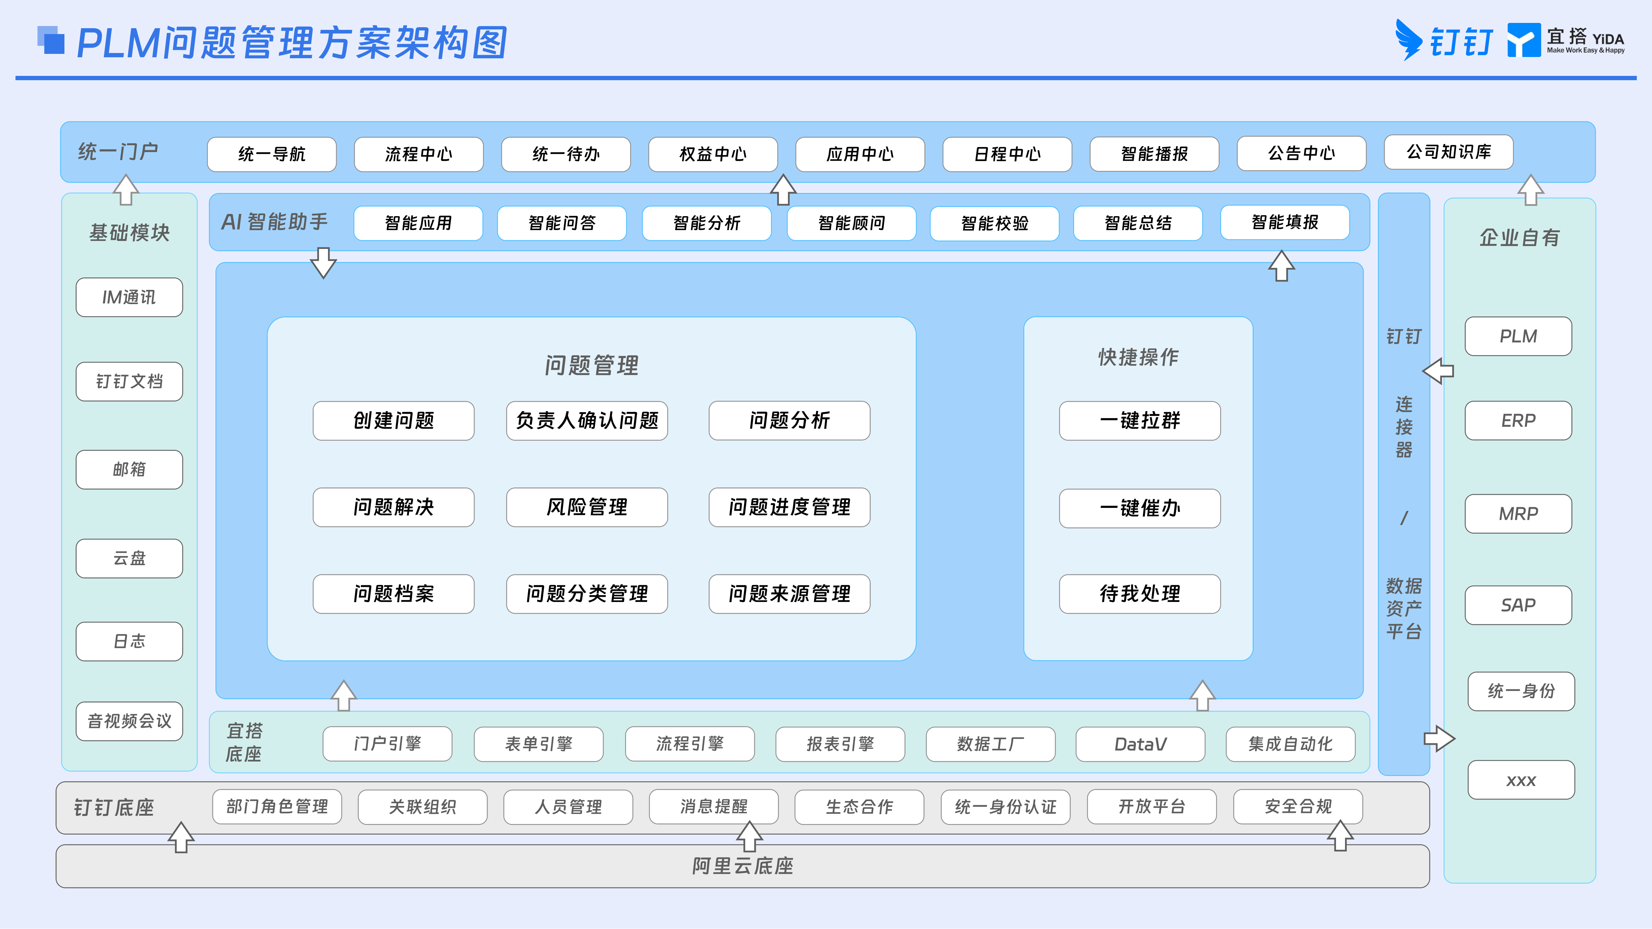
Task: Select the 钉钉文档 module box
Action: [129, 382]
